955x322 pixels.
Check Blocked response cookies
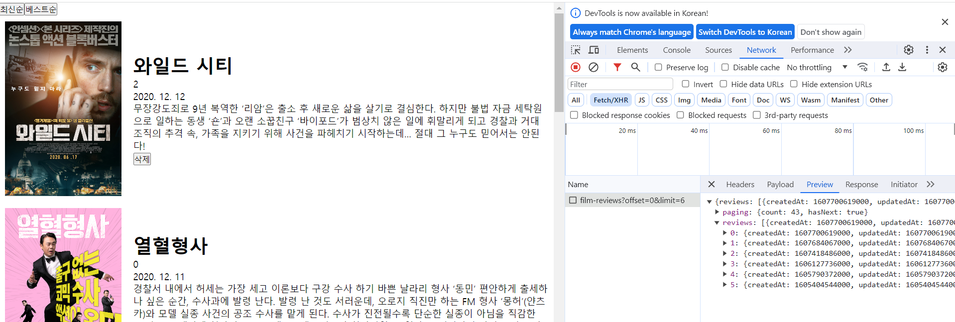pos(574,115)
